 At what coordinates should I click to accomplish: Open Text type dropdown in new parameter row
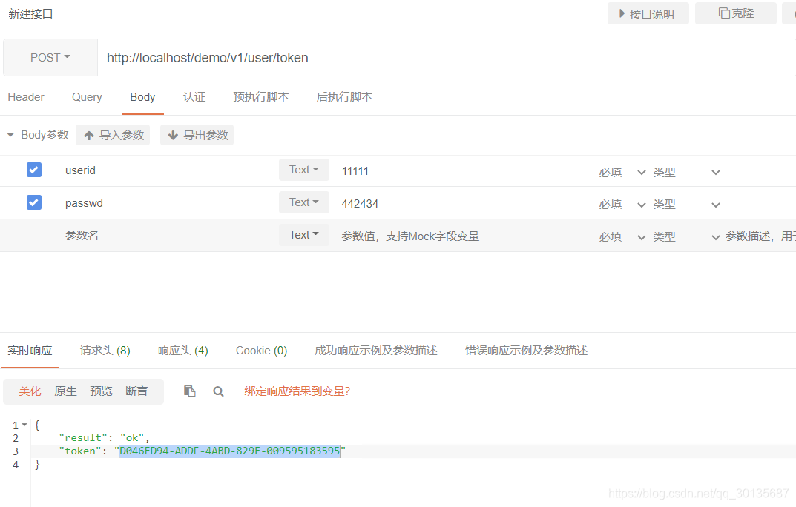click(304, 235)
